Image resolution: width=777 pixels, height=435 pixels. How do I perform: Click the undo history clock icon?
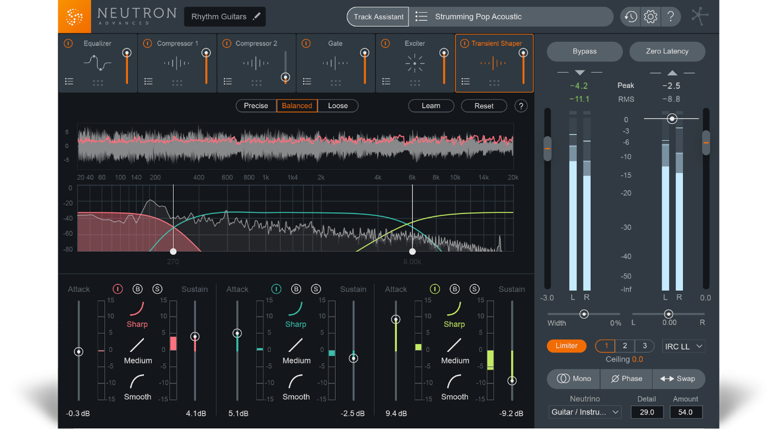(629, 16)
